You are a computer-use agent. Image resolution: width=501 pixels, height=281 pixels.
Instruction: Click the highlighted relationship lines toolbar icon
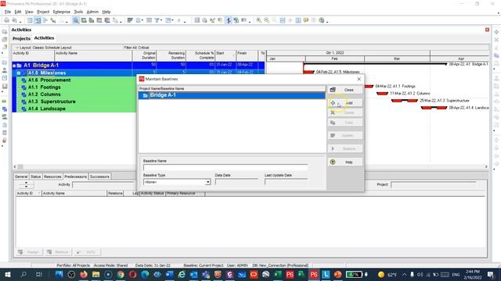[229, 20]
